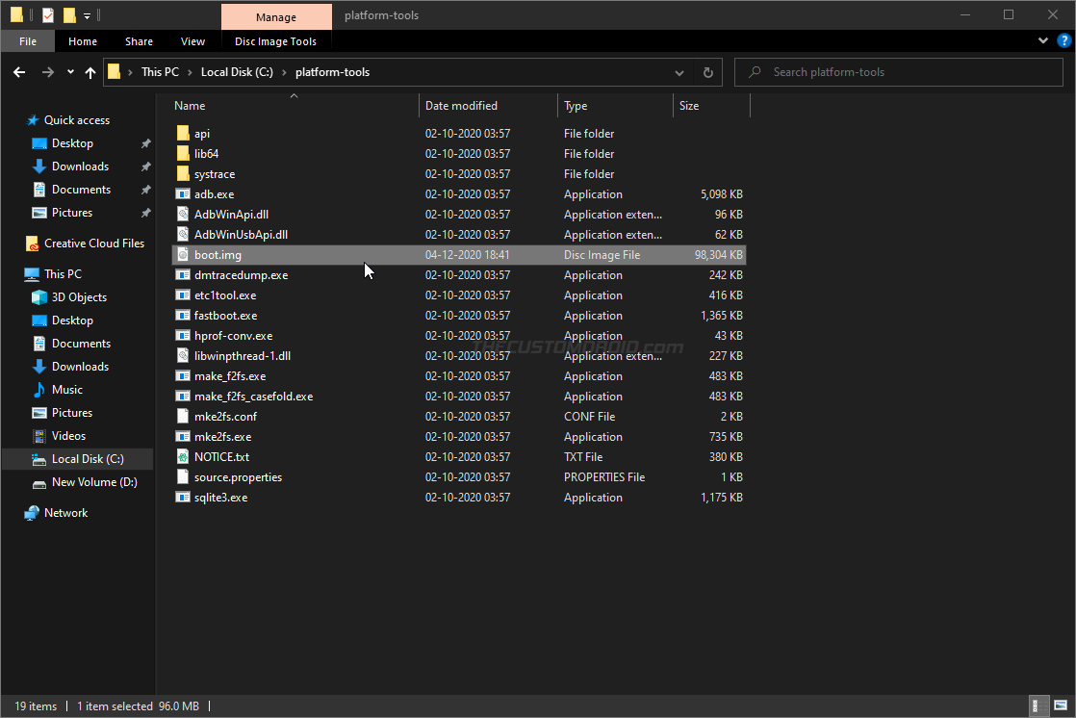This screenshot has width=1076, height=718.
Task: Open the recent locations dropdown arrow
Action: 70,72
